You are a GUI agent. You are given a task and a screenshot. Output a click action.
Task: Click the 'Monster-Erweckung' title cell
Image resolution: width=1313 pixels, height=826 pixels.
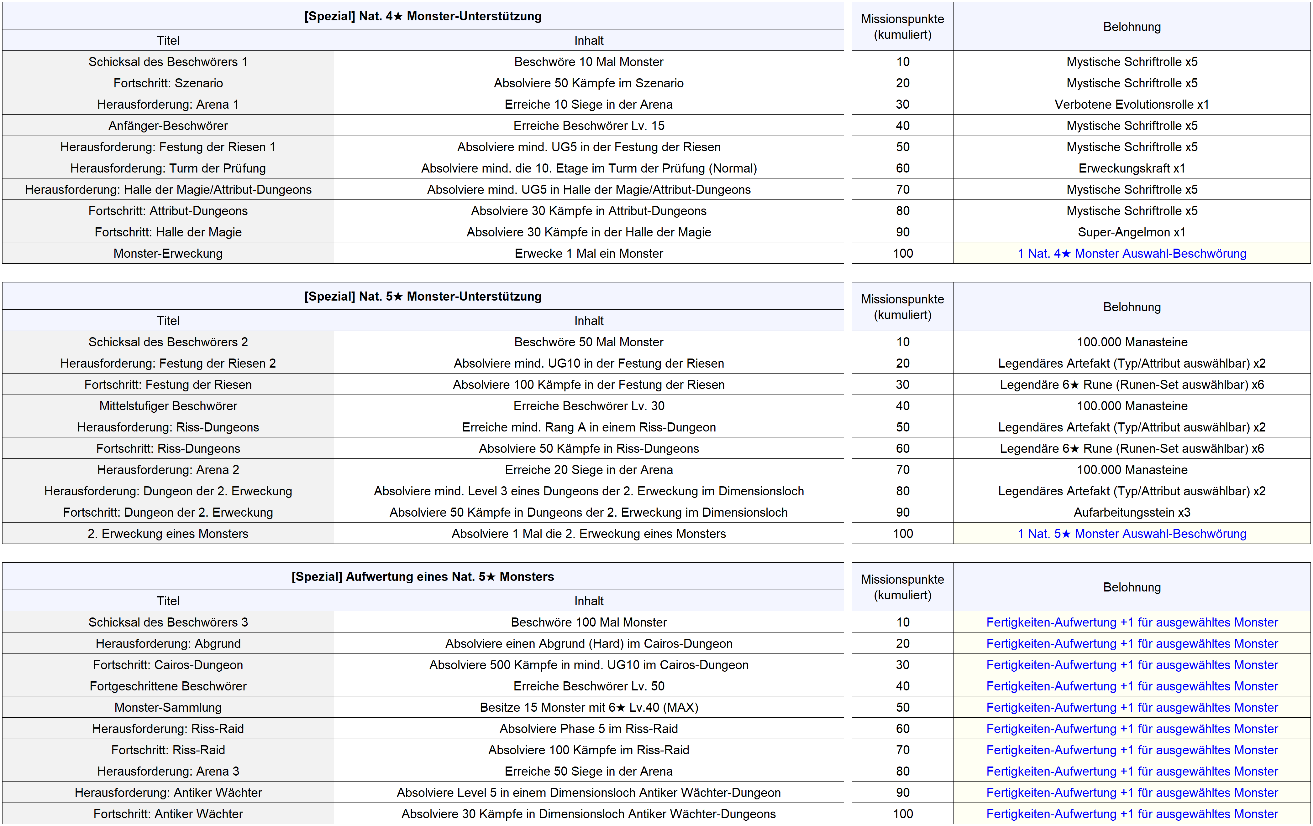pyautogui.click(x=168, y=253)
